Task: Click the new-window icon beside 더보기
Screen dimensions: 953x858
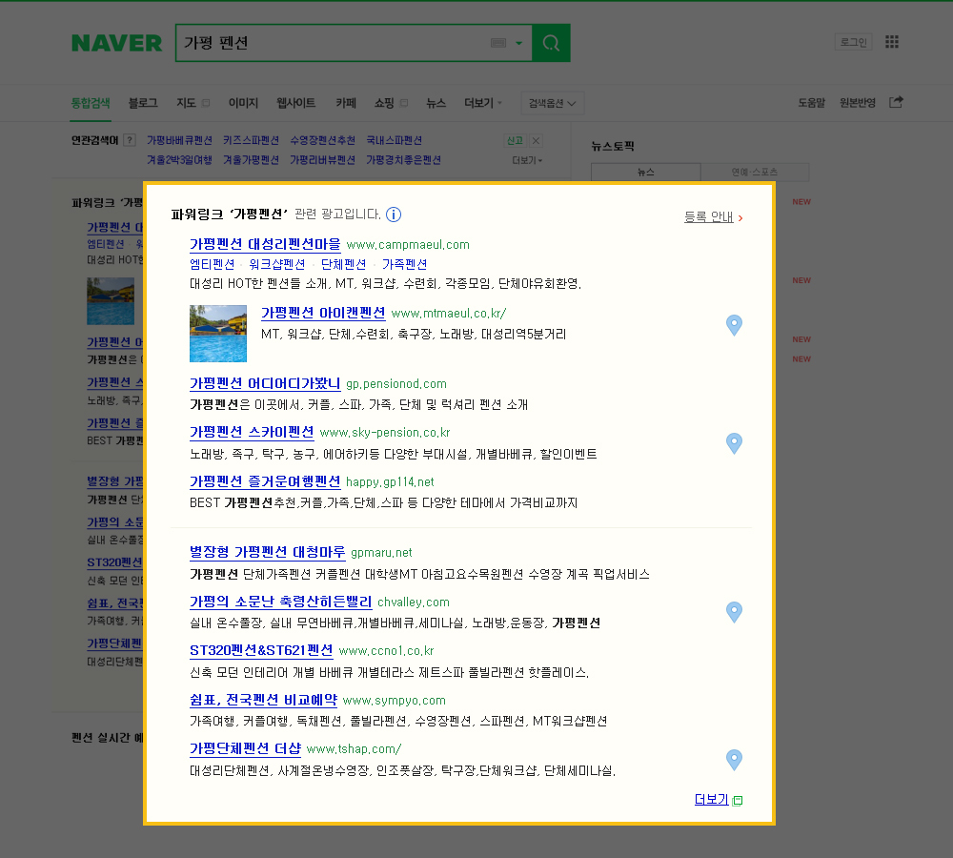Action: 738,800
